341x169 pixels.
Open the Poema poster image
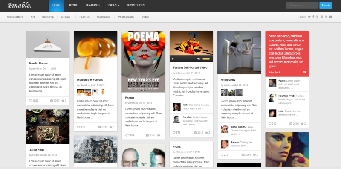[143, 61]
